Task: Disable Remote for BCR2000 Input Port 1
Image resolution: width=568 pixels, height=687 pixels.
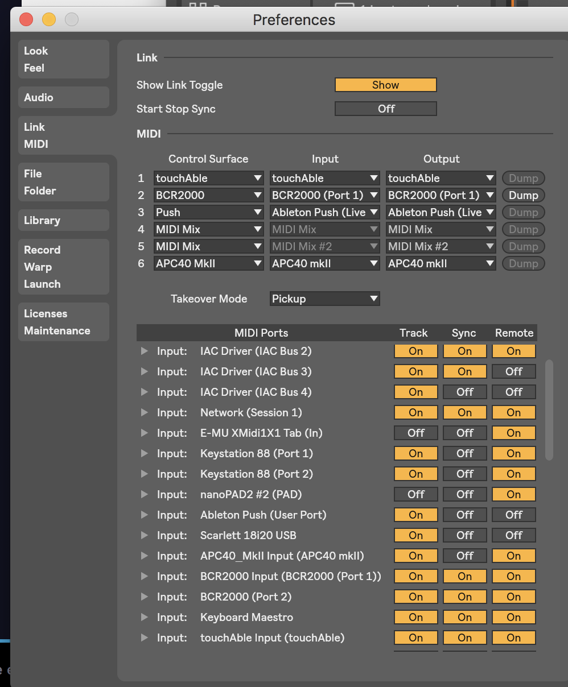Action: tap(514, 576)
